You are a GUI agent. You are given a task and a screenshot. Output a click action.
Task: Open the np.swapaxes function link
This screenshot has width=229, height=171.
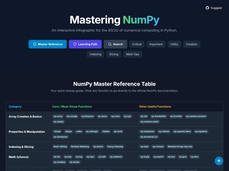point(147,131)
